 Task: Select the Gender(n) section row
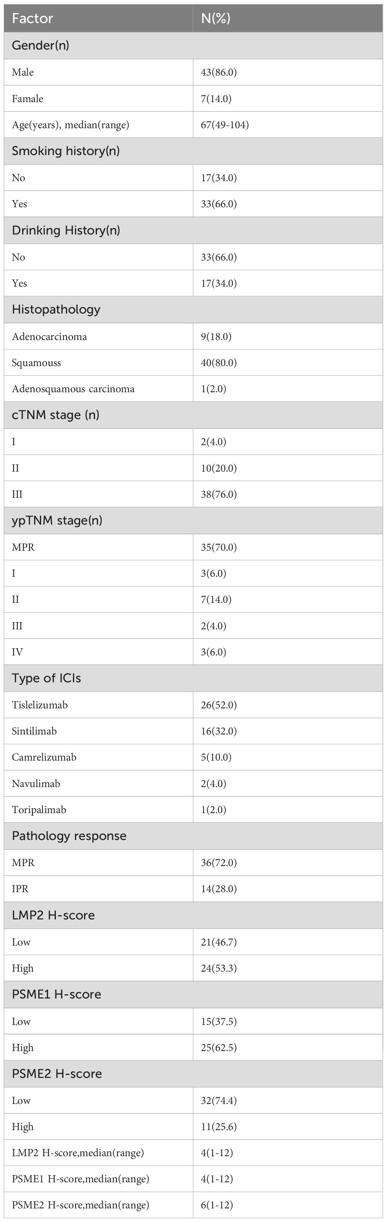[x=40, y=45]
